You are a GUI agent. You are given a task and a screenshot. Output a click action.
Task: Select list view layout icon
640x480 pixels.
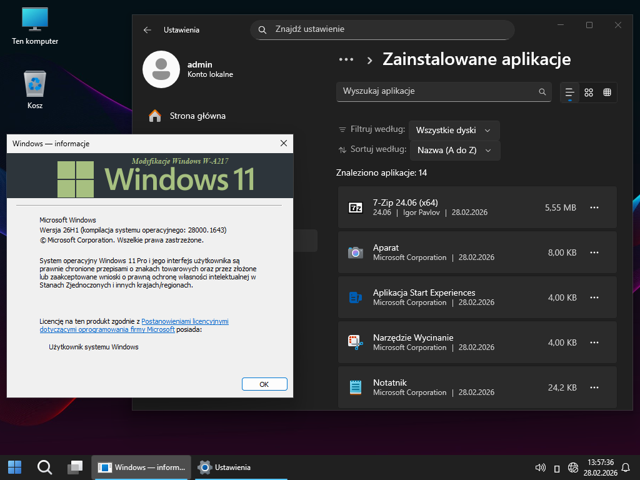[570, 92]
